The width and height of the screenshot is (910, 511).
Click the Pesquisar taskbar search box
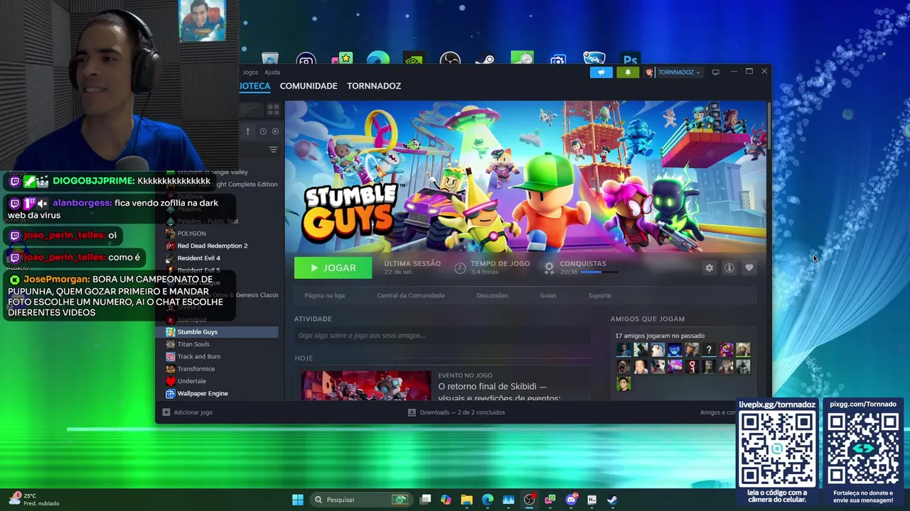[361, 500]
